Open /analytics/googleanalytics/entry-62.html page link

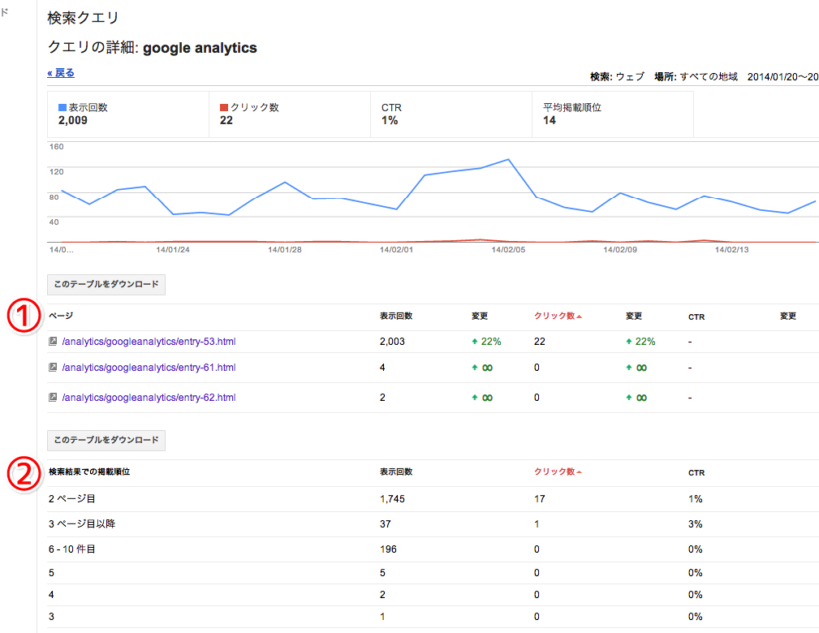(x=149, y=398)
